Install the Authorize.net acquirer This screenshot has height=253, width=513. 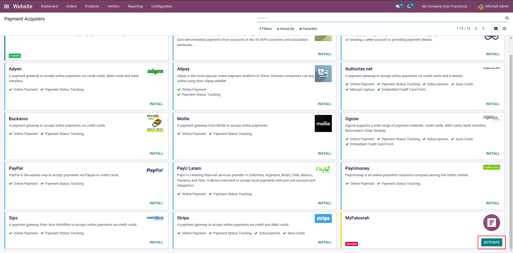(493, 104)
